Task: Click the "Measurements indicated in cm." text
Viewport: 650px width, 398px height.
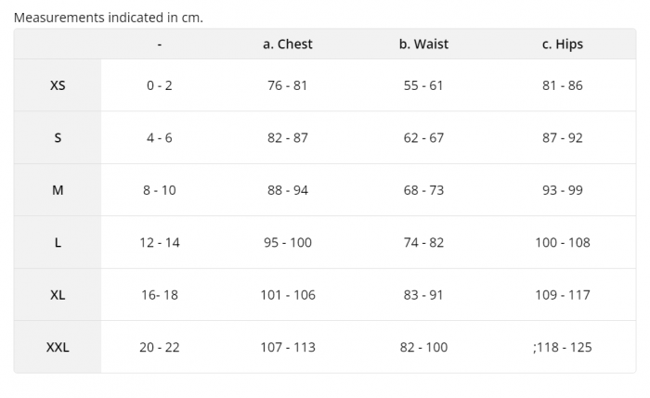Action: (109, 18)
